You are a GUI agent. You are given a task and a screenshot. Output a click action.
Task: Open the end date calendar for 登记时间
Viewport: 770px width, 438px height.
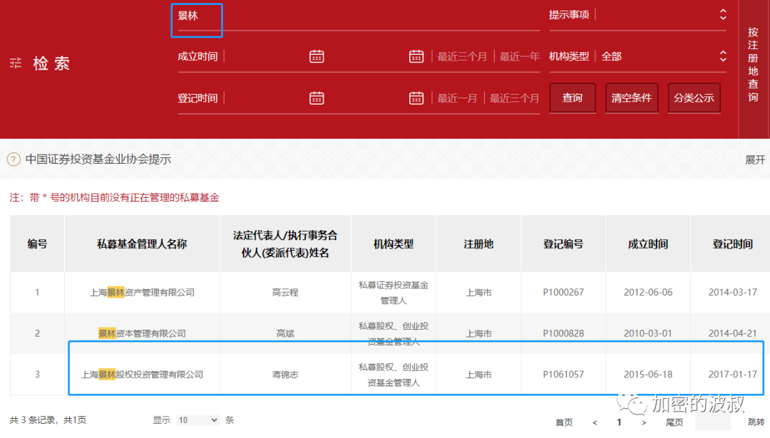(416, 98)
